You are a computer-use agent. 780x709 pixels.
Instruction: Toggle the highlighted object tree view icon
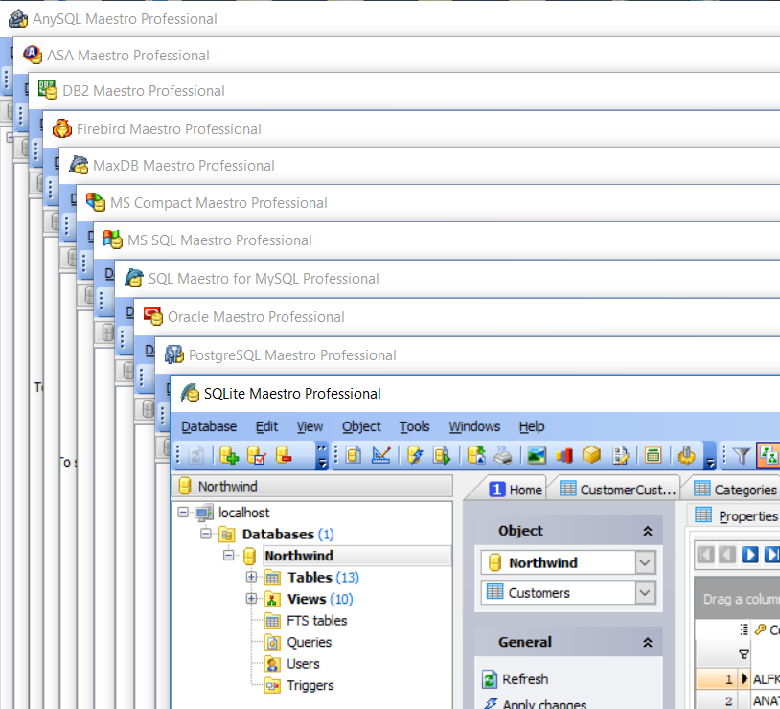coord(769,455)
